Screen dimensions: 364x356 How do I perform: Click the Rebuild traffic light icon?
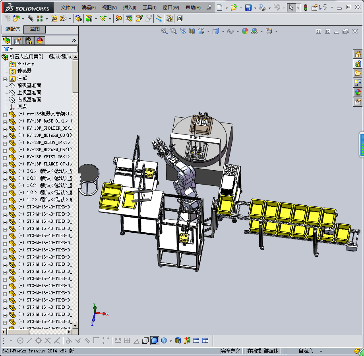pos(305,8)
